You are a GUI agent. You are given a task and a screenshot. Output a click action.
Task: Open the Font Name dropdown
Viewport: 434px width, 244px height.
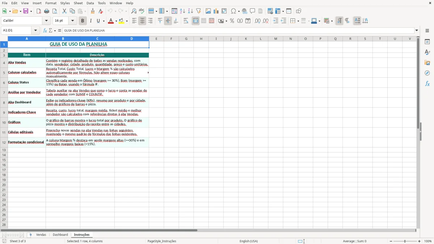46,21
